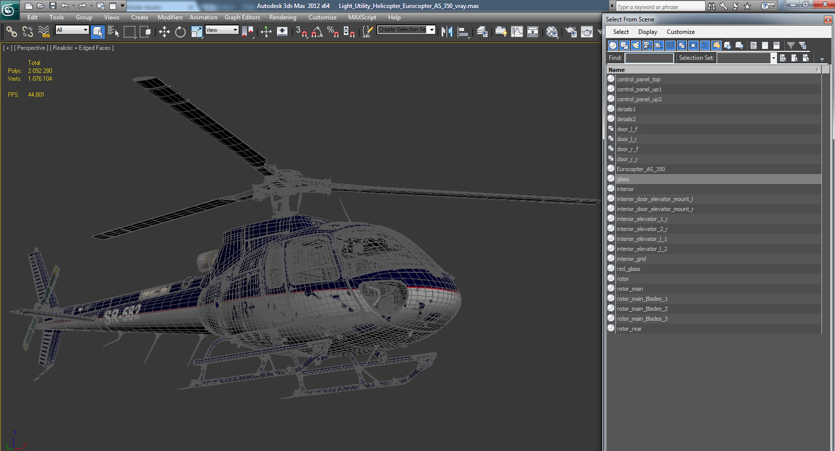
Task: Click the Unlink Selection tool
Action: coord(27,32)
